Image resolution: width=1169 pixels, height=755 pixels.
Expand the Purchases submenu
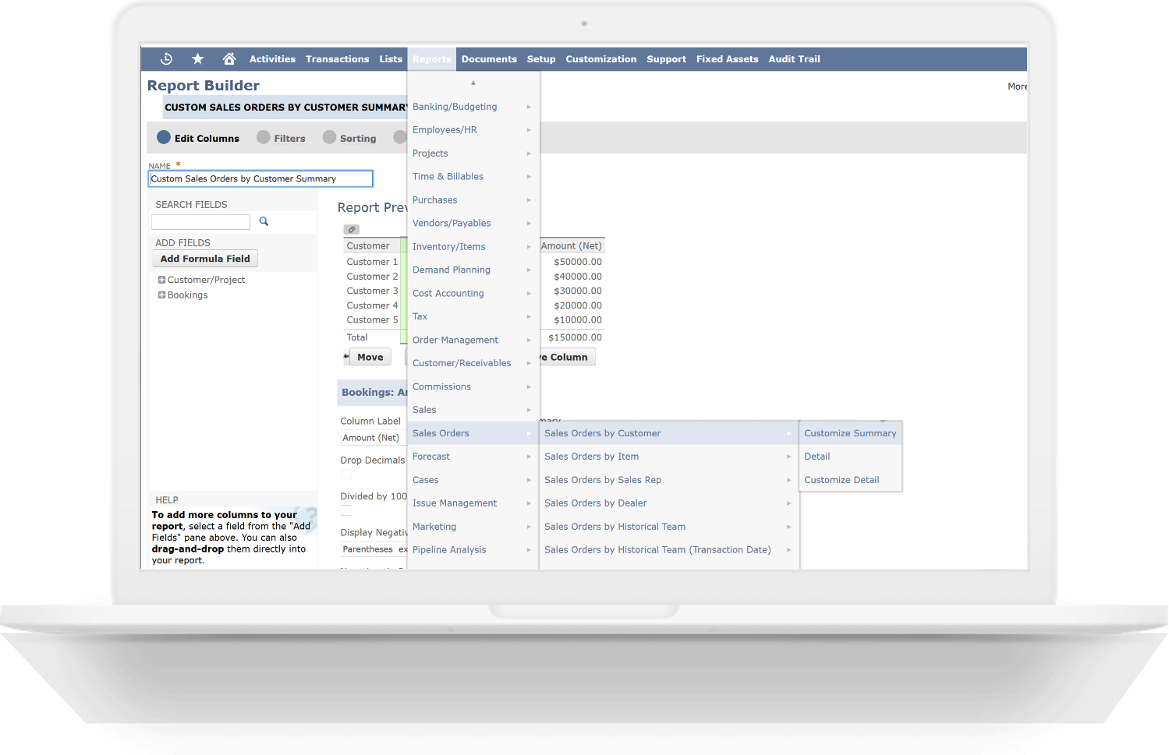473,200
